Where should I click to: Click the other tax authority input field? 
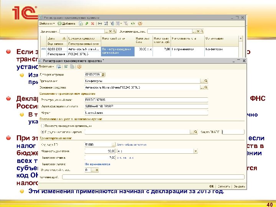pyautogui.click(x=137, y=132)
